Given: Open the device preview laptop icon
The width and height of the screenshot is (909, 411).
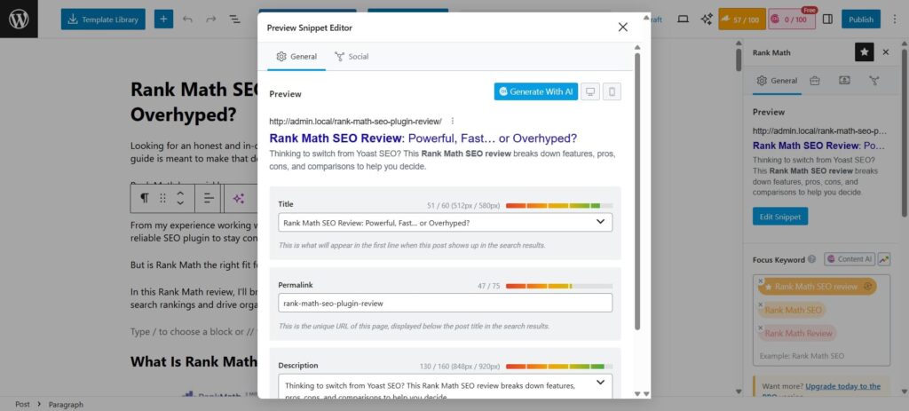Looking at the screenshot, I should tap(684, 20).
